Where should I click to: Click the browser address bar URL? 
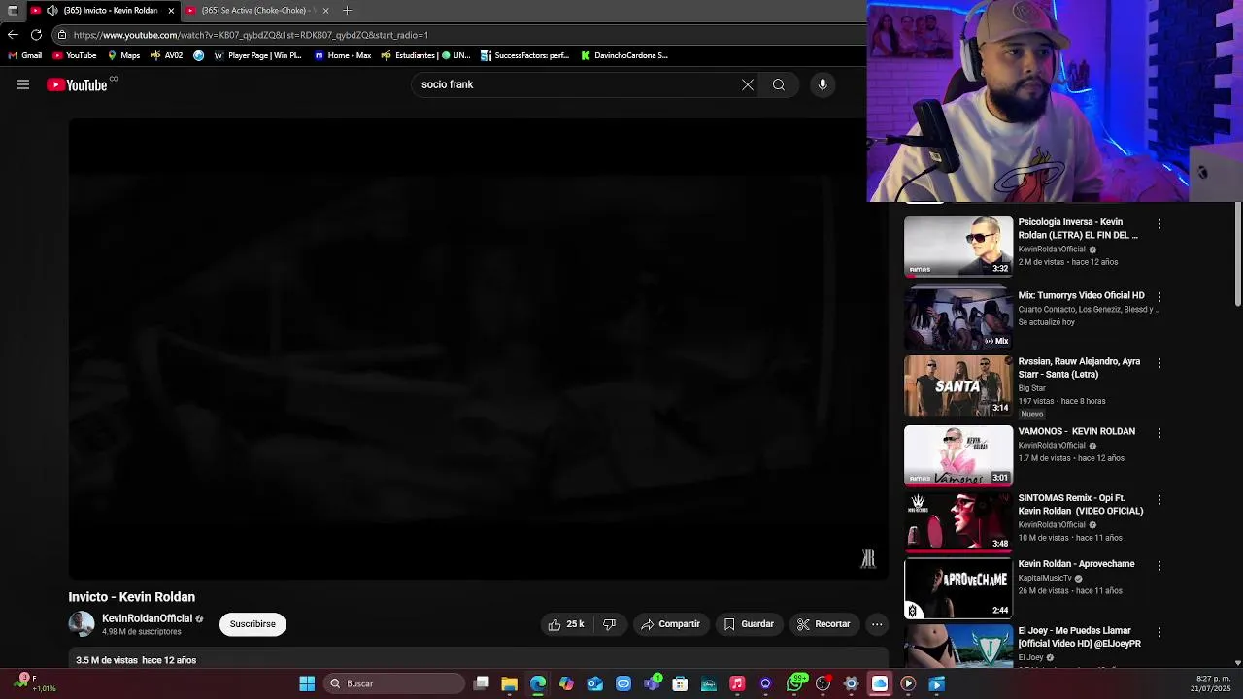pos(251,35)
